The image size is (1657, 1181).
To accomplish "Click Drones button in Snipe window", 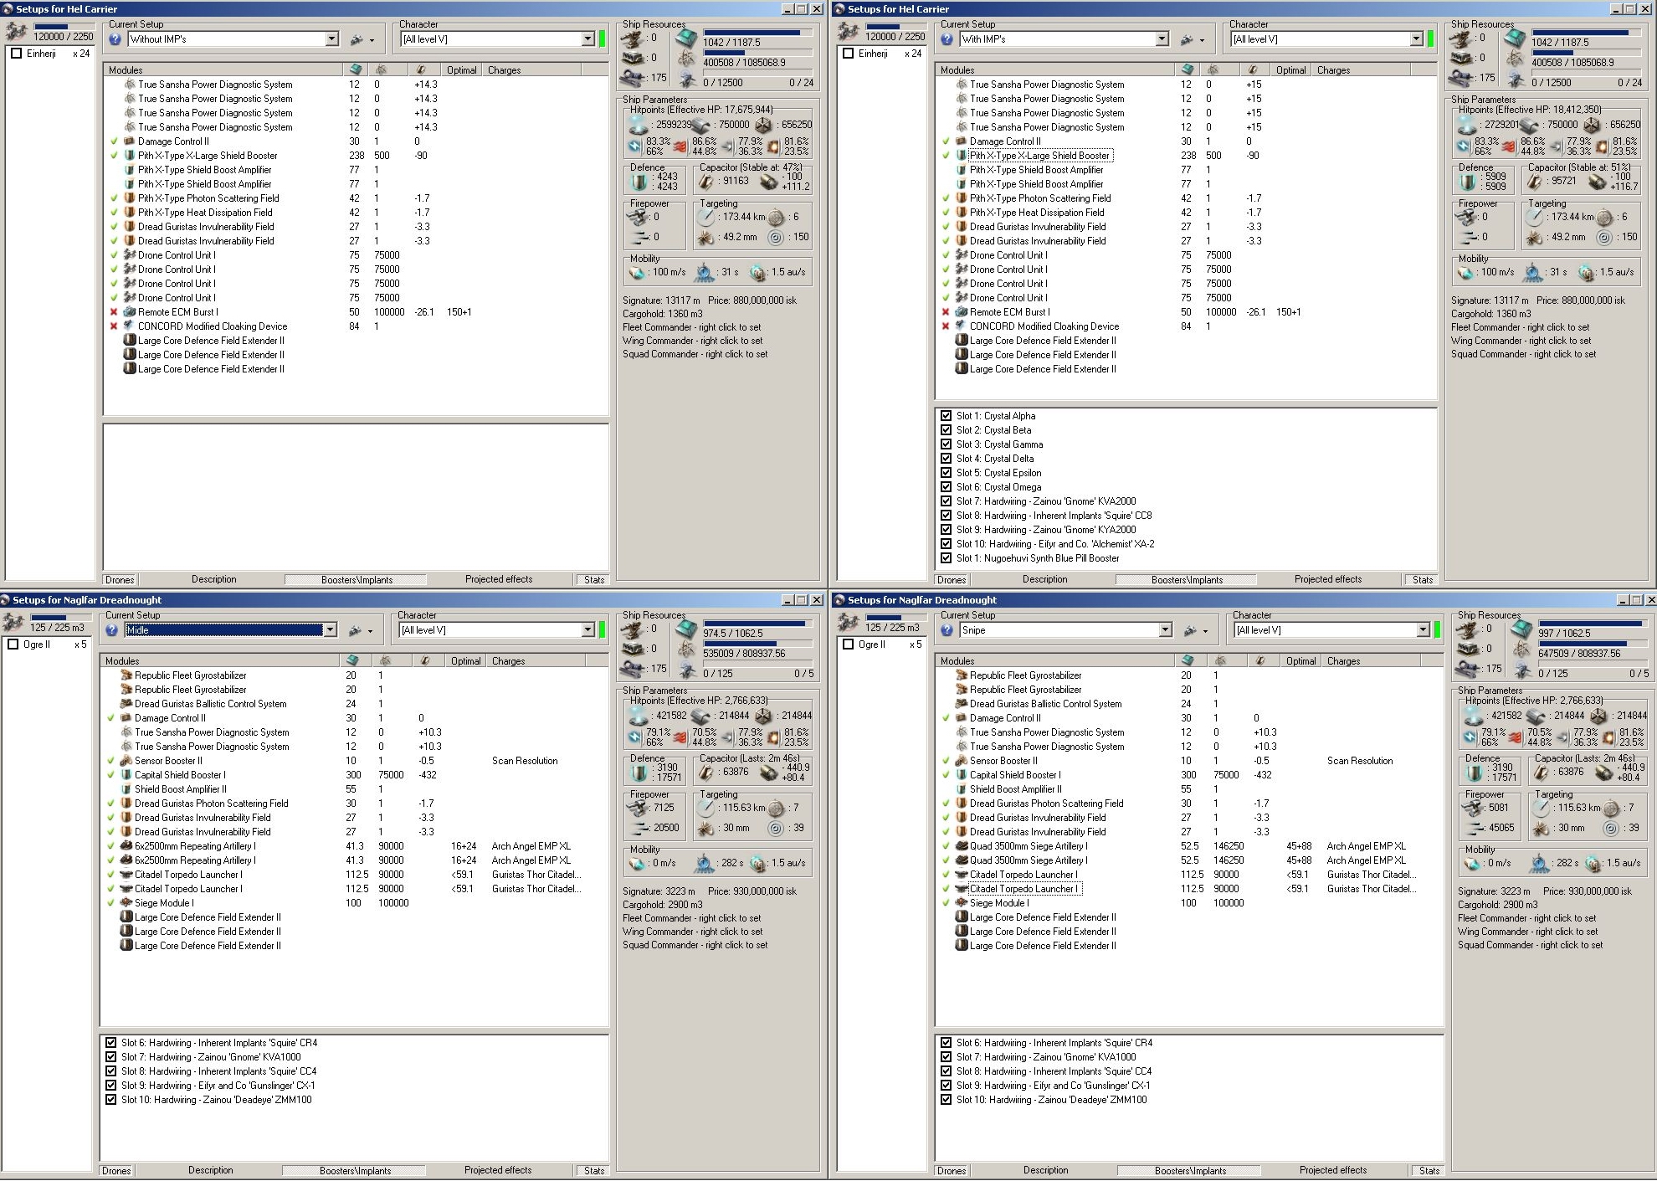I will click(951, 1170).
